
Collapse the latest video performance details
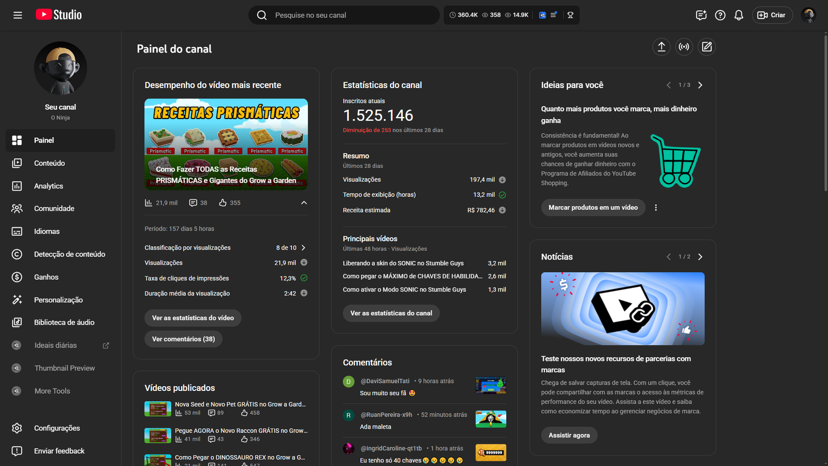point(304,203)
